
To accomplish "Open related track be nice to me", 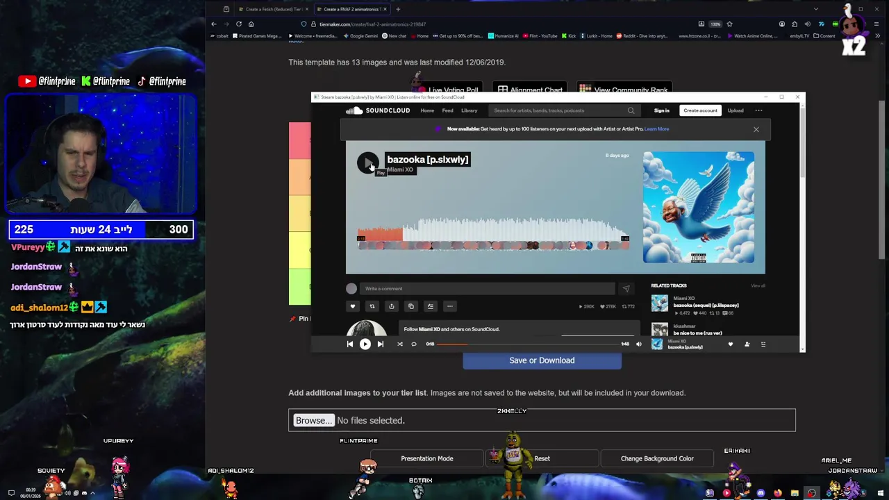I will [697, 333].
